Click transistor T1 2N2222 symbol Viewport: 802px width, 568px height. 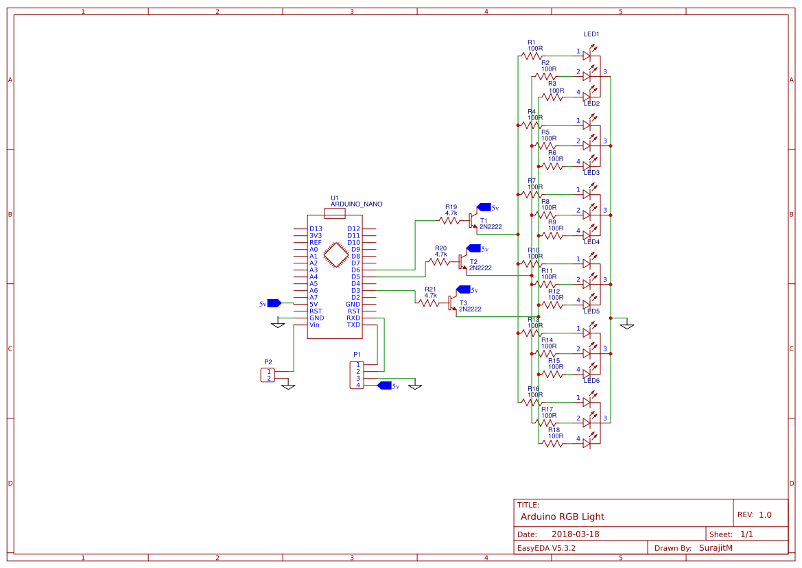[473, 220]
